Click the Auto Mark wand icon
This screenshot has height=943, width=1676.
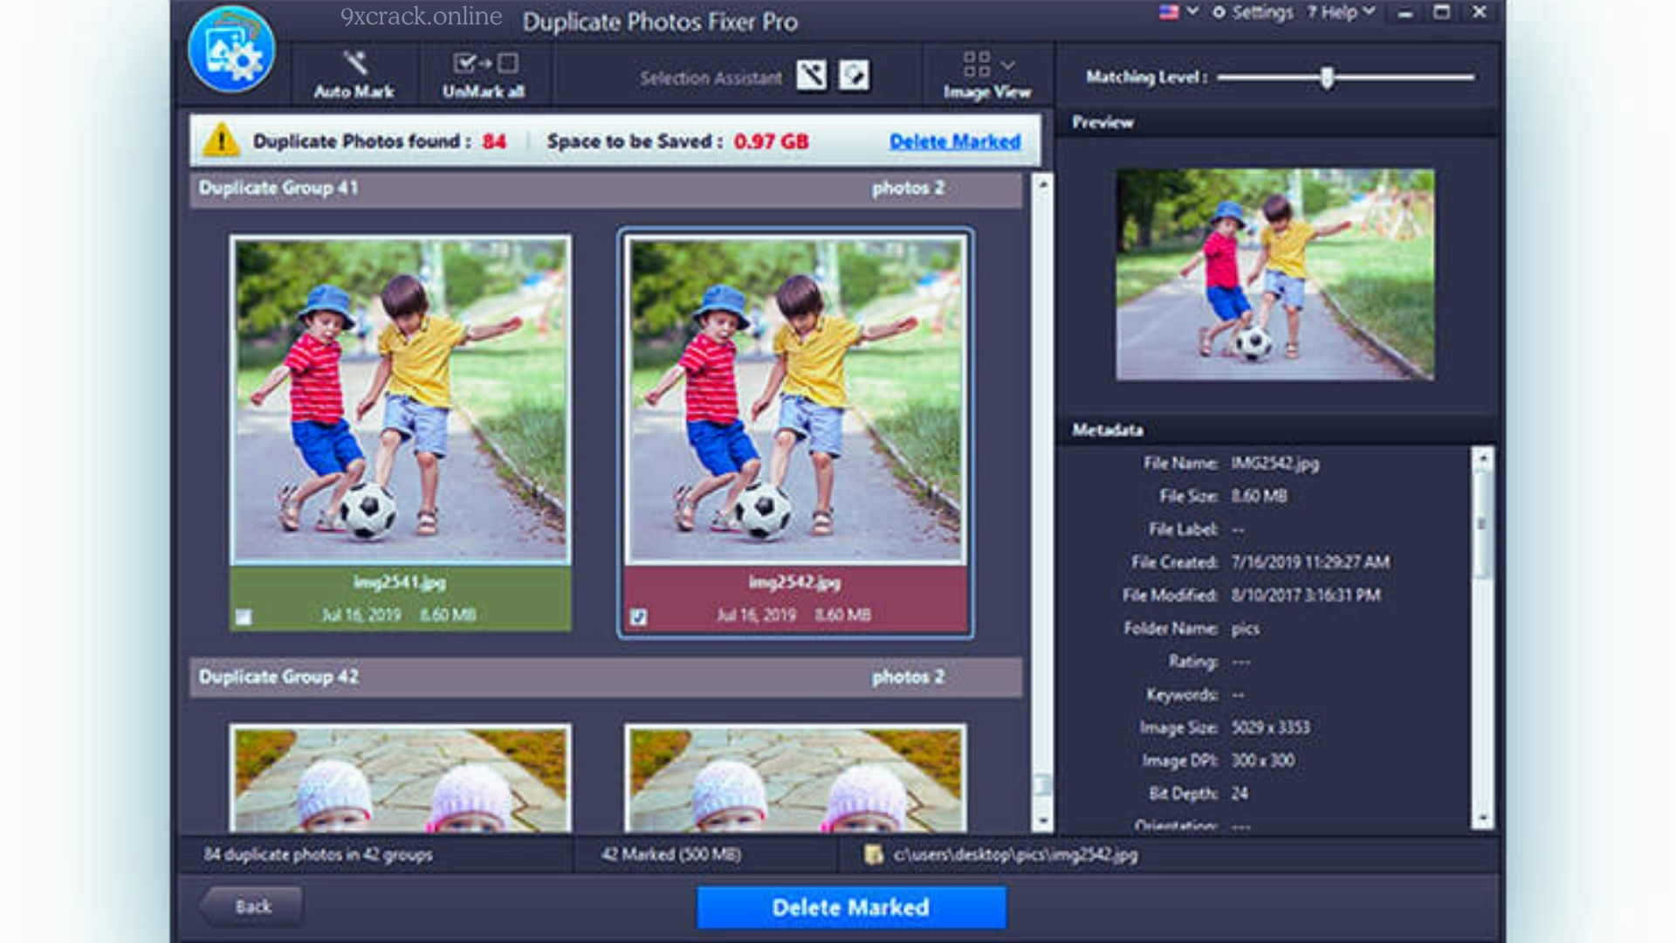click(354, 62)
